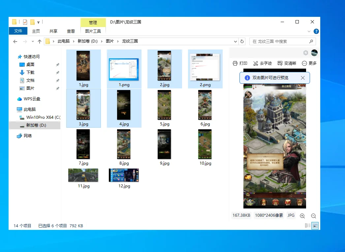Click the remove handwriting (去字迹) tool
Image resolution: width=345 pixels, height=252 pixels.
(x=263, y=63)
